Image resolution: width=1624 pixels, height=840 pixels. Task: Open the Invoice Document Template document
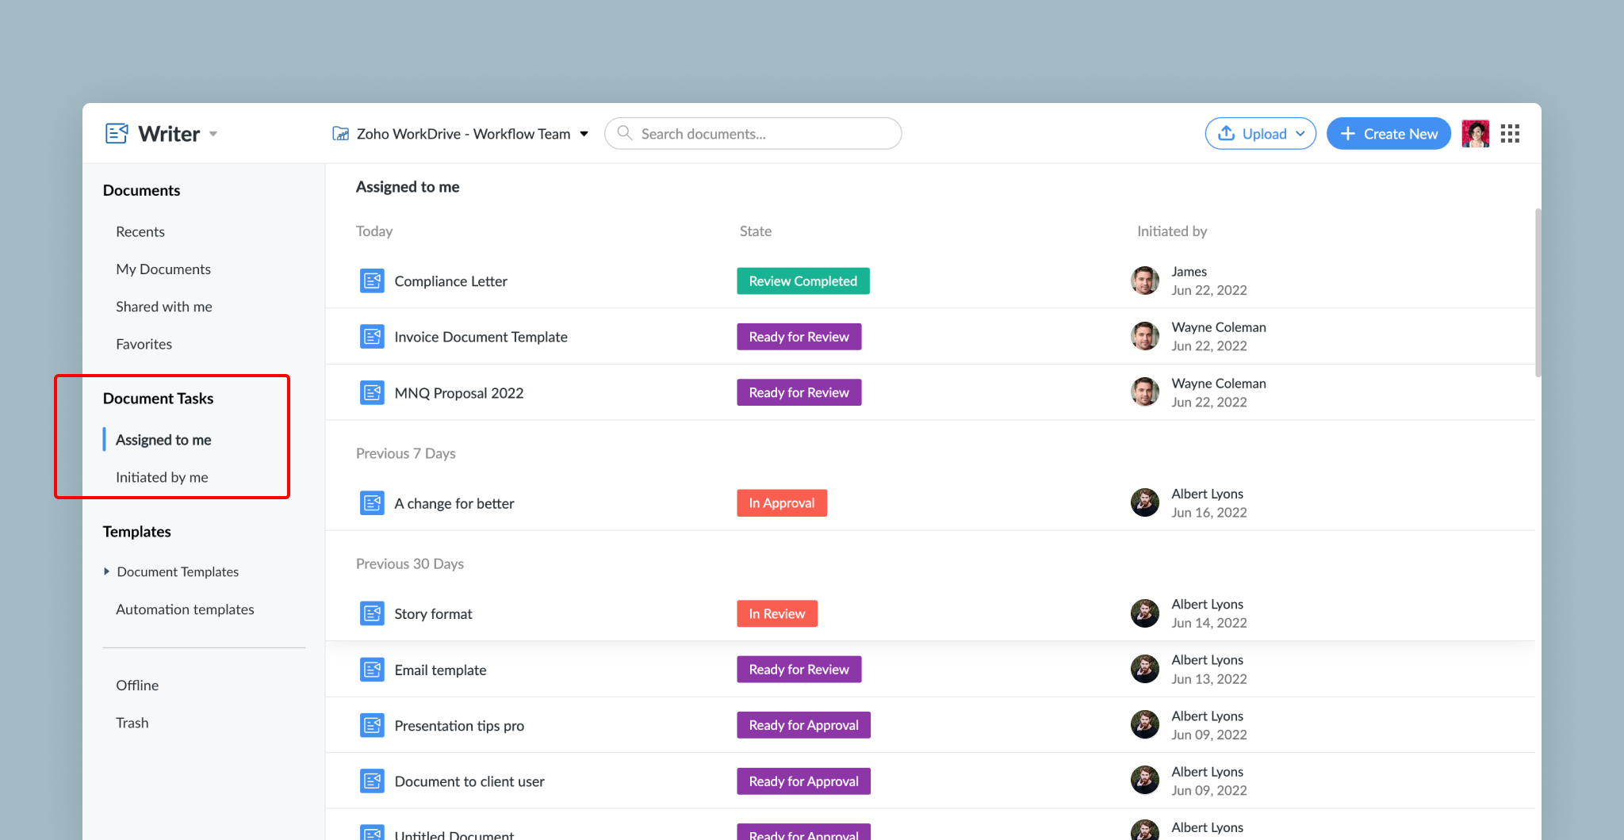tap(481, 337)
